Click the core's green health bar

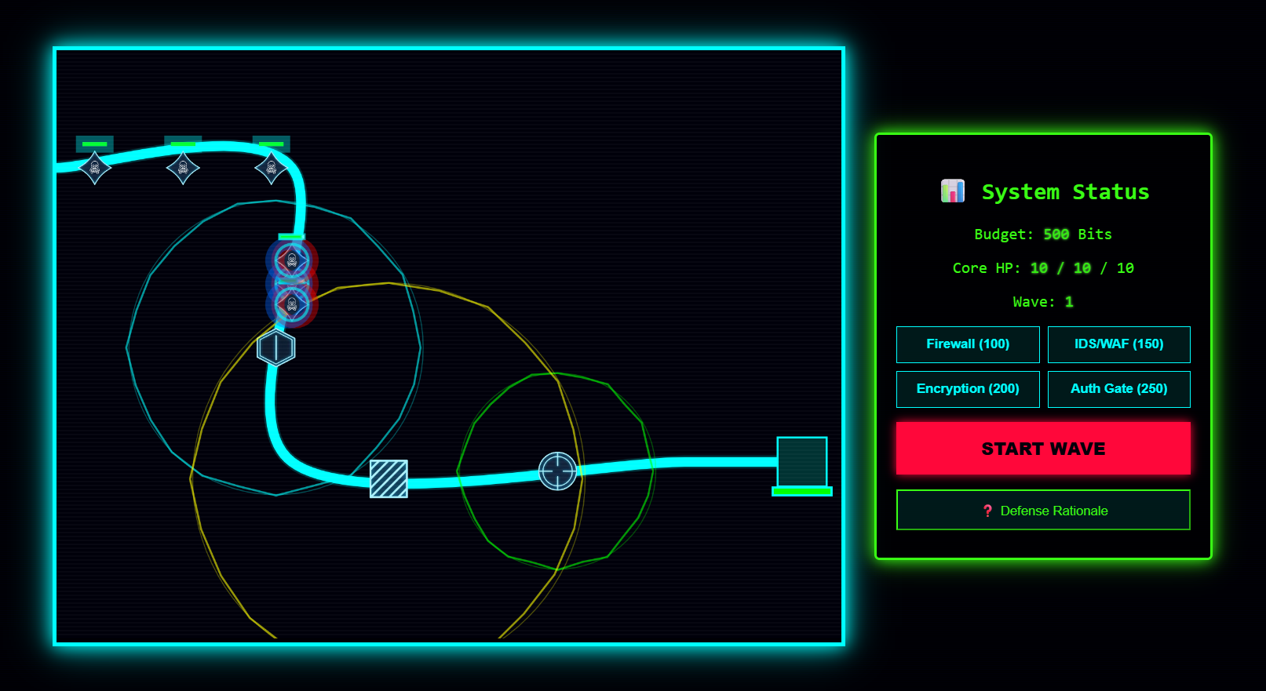click(802, 491)
